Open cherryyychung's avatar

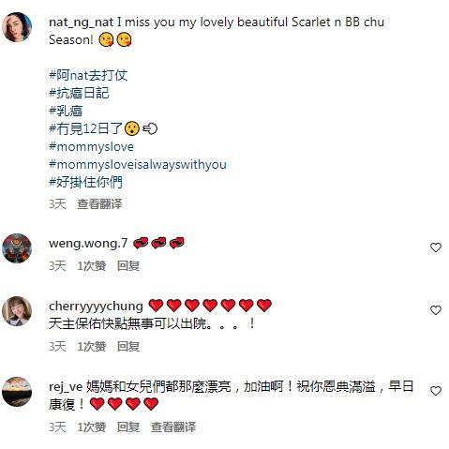(x=17, y=311)
